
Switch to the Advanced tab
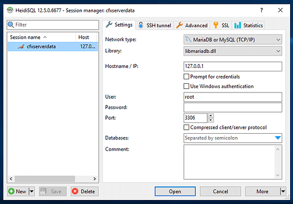pos(192,25)
